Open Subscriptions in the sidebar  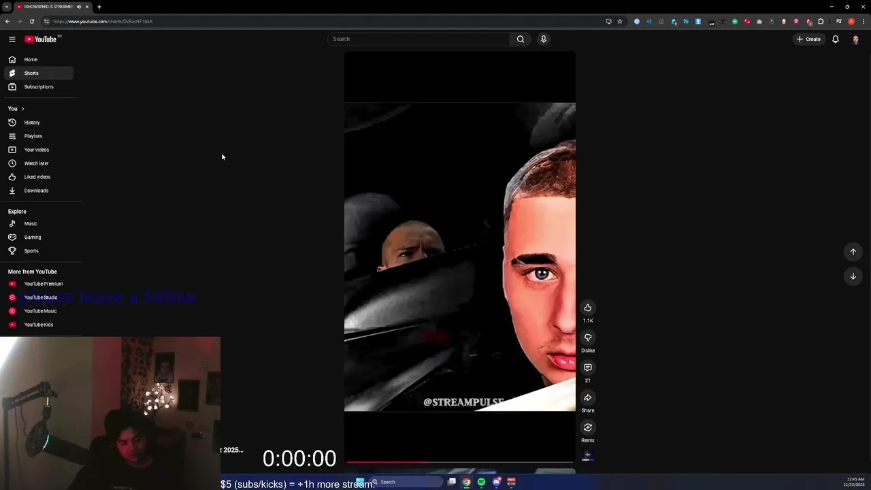[38, 86]
